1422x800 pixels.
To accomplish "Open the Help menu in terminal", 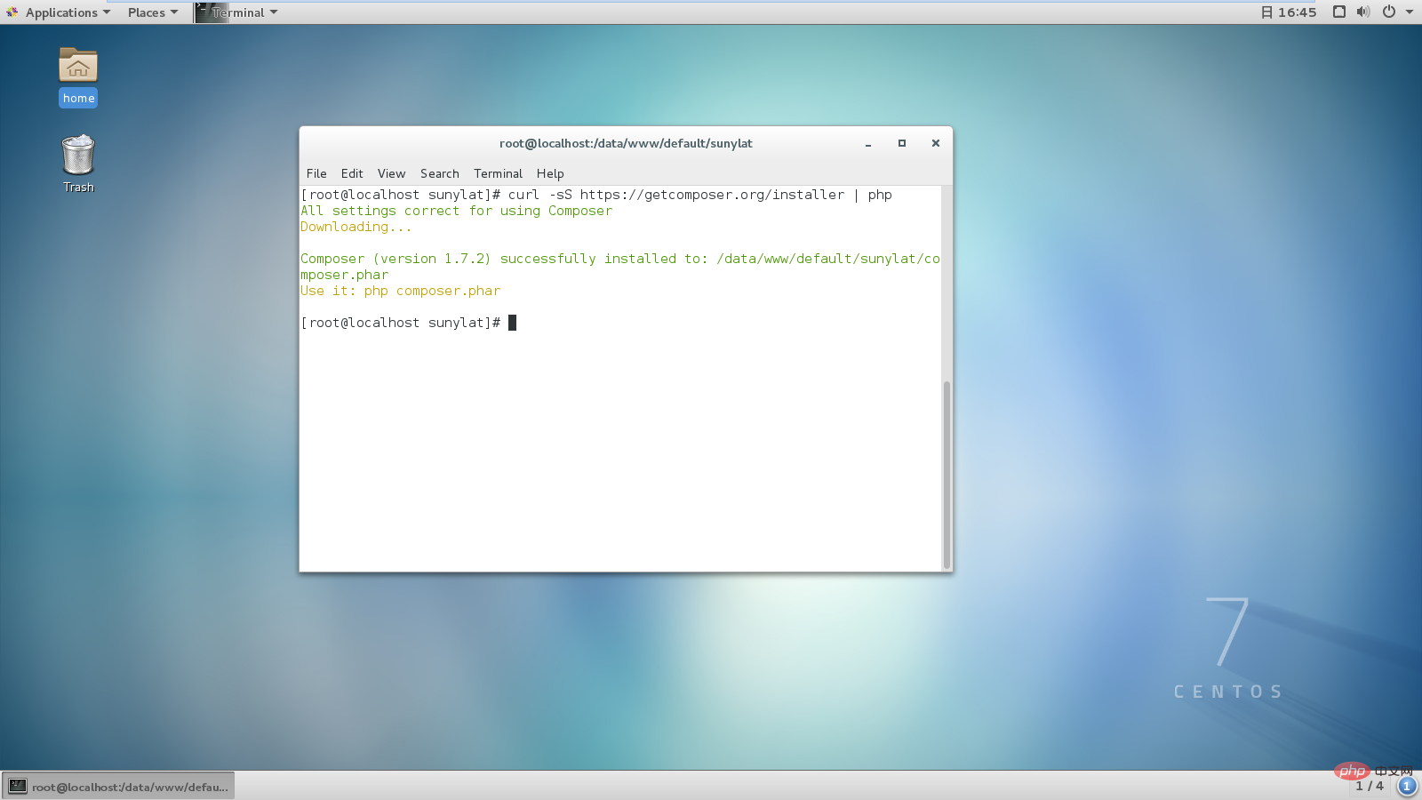I will [x=550, y=173].
